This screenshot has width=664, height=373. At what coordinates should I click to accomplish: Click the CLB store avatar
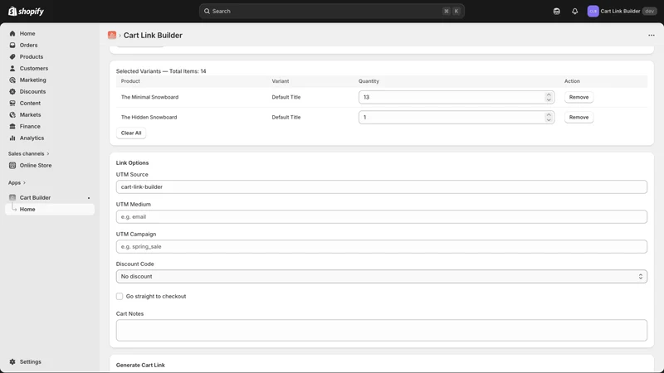(x=593, y=12)
